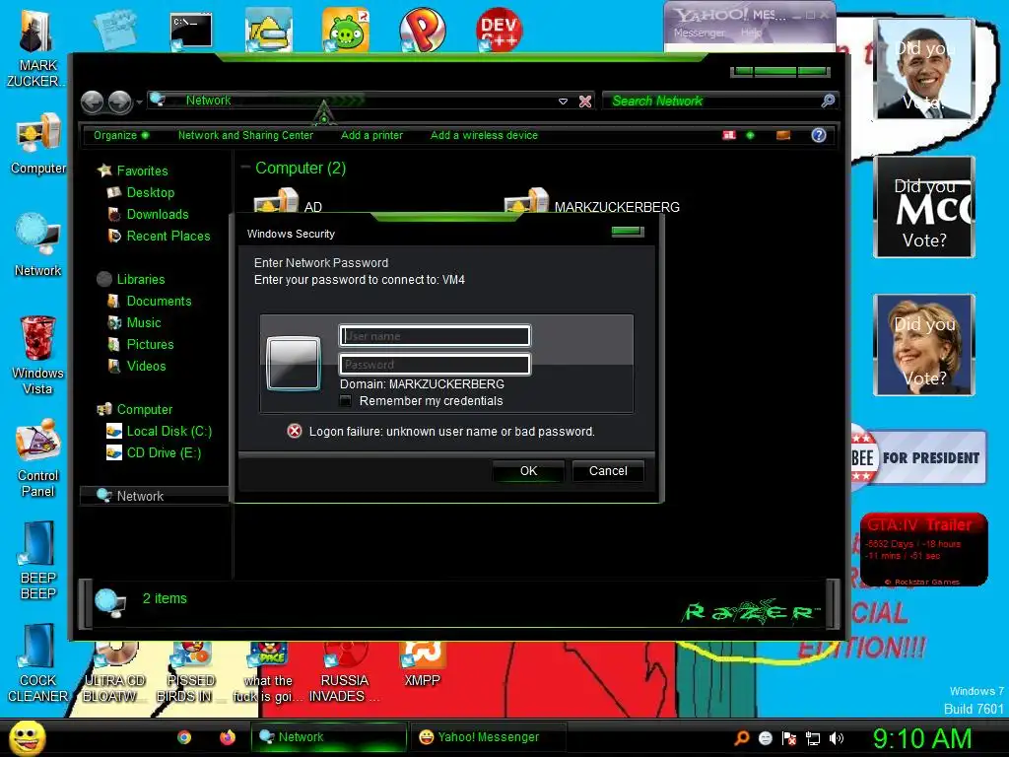
Task: Click the Hillary Did you Vote gadget
Action: pos(923,345)
